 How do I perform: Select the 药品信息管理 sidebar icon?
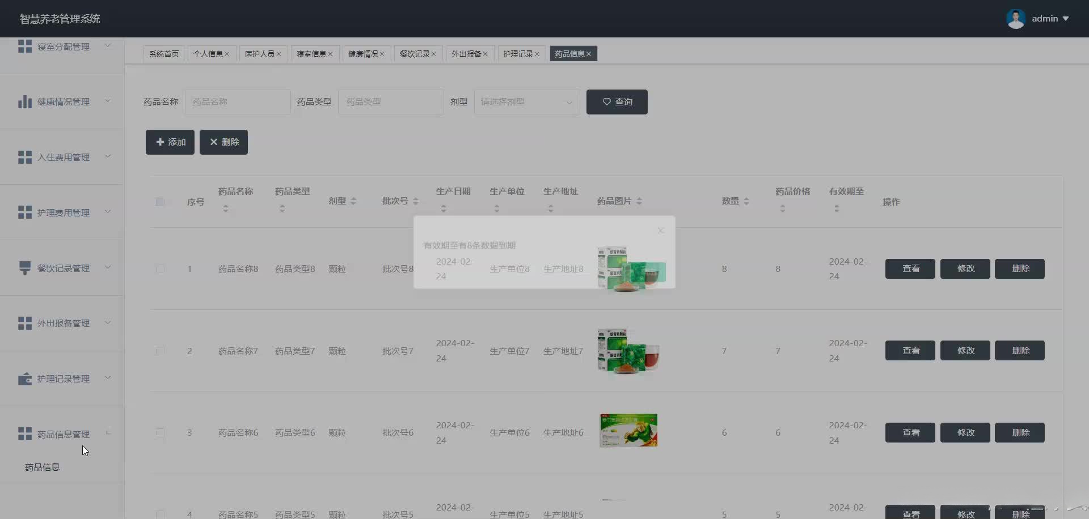24,433
